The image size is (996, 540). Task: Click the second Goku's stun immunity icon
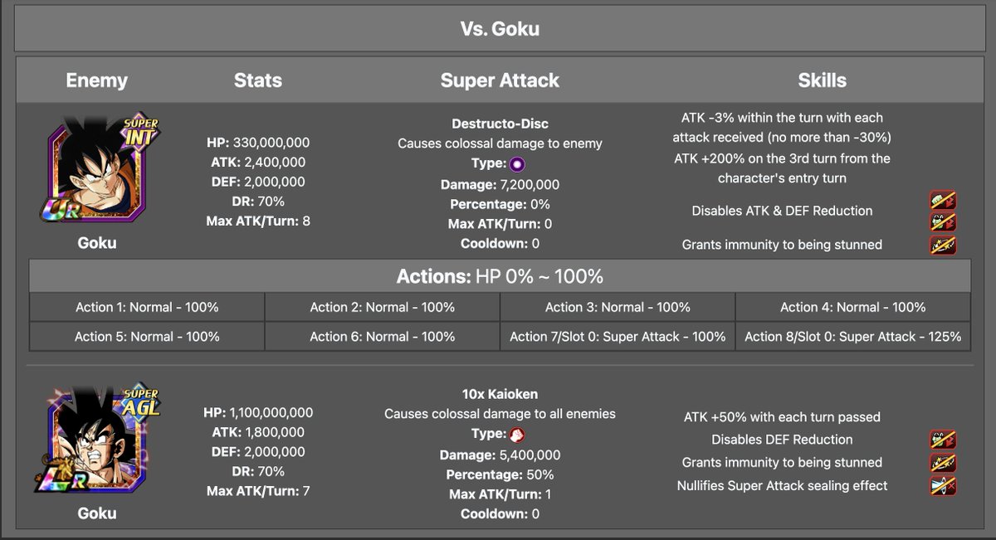(x=943, y=463)
